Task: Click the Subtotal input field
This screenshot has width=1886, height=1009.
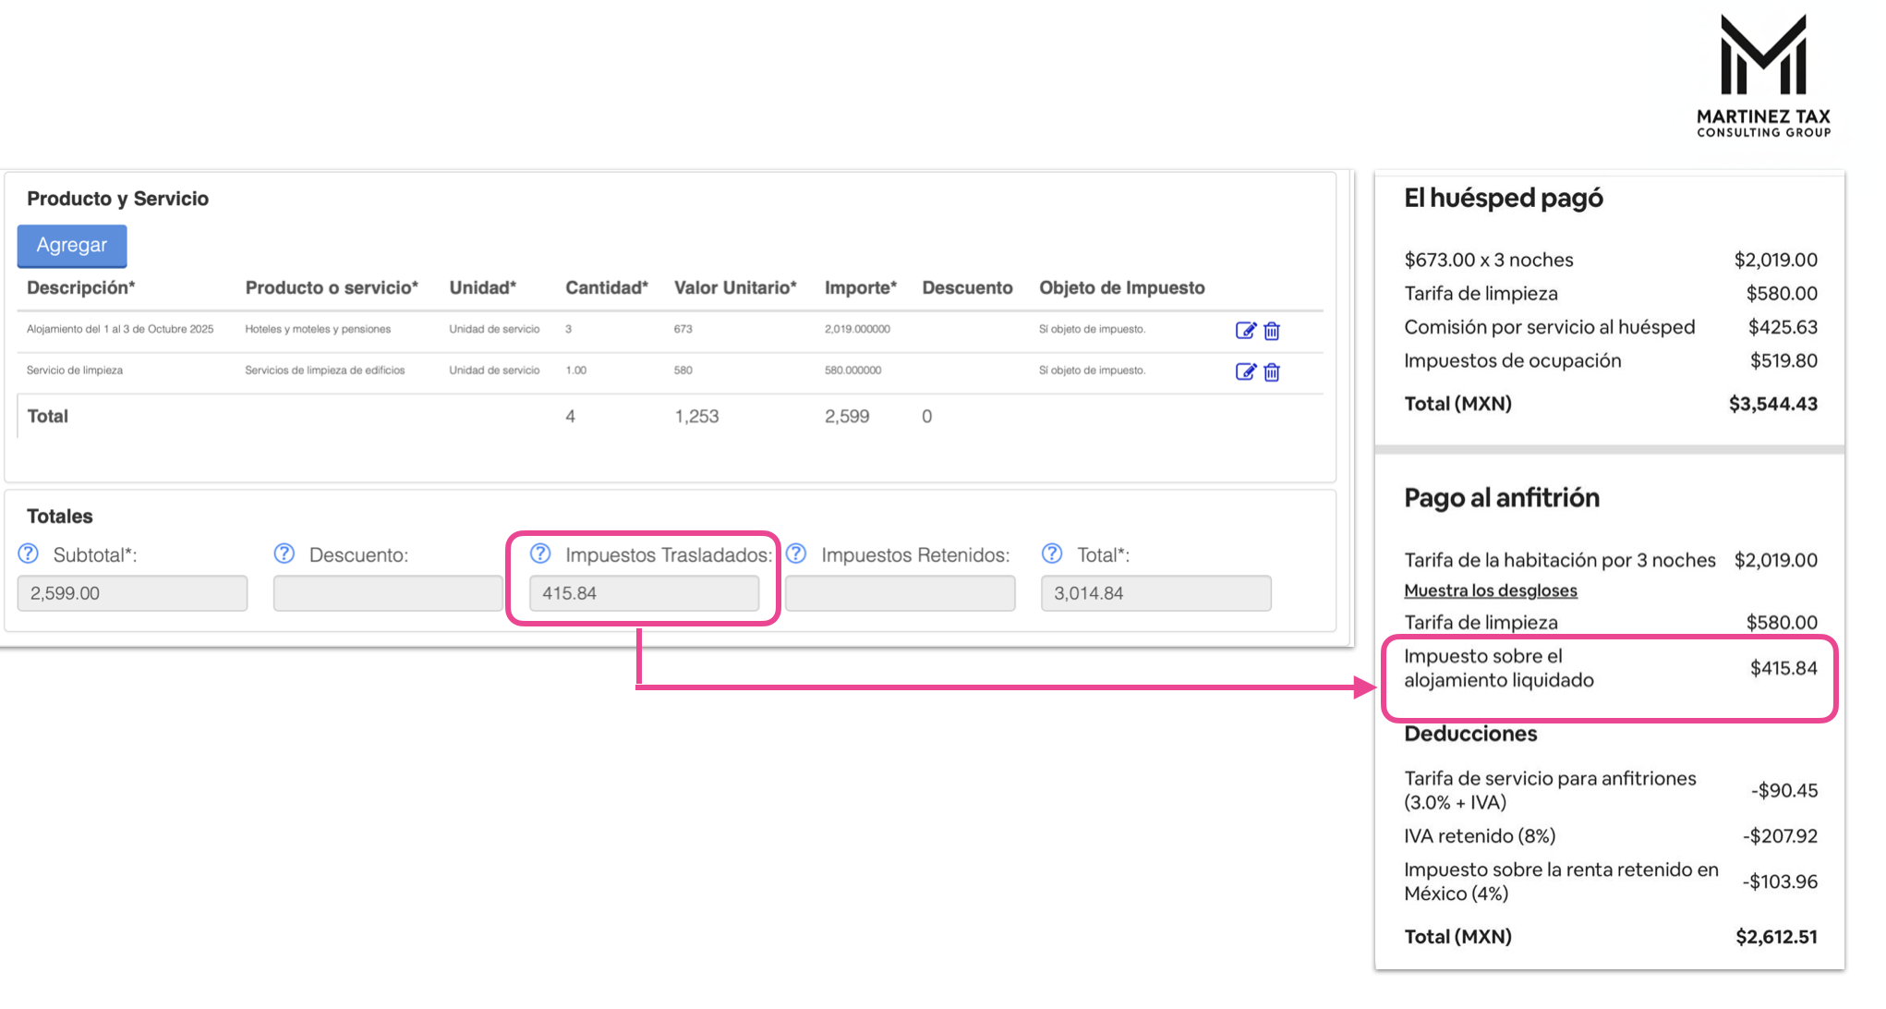Action: (x=132, y=593)
